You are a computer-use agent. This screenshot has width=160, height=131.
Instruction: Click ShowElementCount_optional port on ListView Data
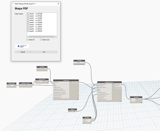(62, 92)
